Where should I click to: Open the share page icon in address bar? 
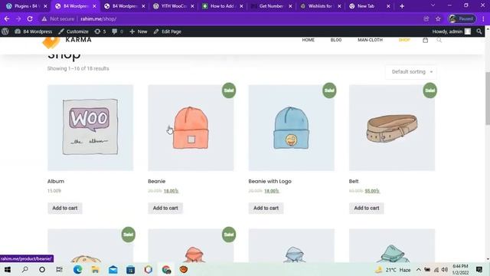pos(426,18)
